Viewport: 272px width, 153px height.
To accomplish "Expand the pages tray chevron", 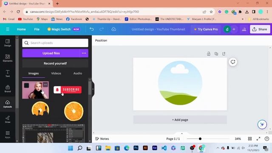I will 182,133.
